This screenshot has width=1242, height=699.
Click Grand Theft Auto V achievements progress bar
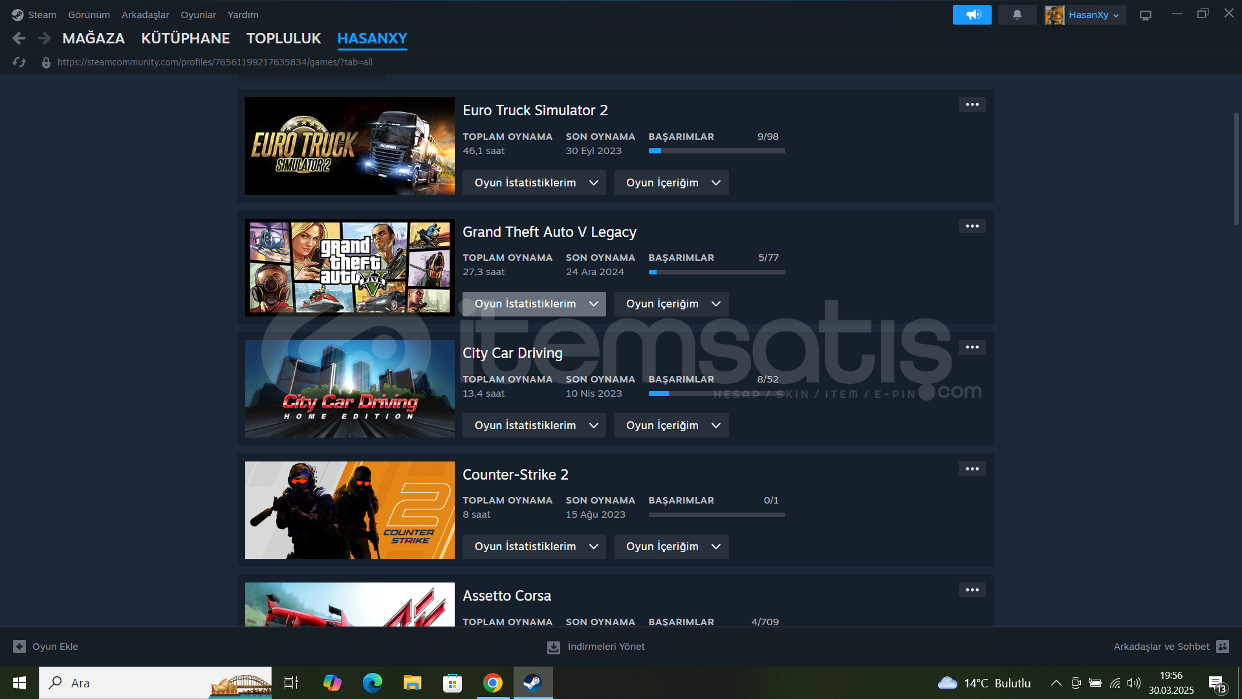(717, 272)
